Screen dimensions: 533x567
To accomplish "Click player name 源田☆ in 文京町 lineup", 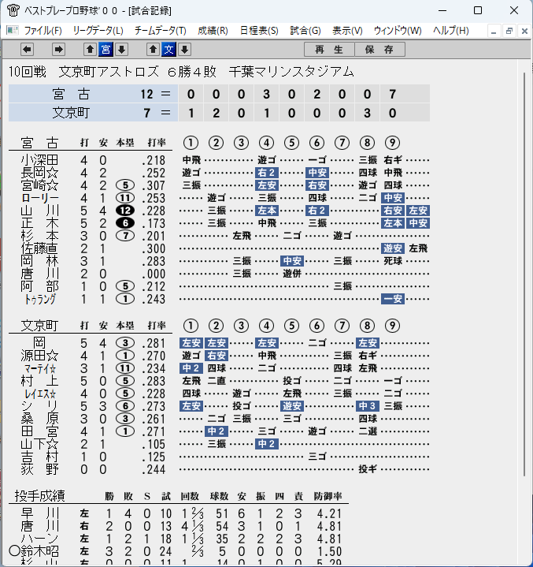I will tap(39, 356).
